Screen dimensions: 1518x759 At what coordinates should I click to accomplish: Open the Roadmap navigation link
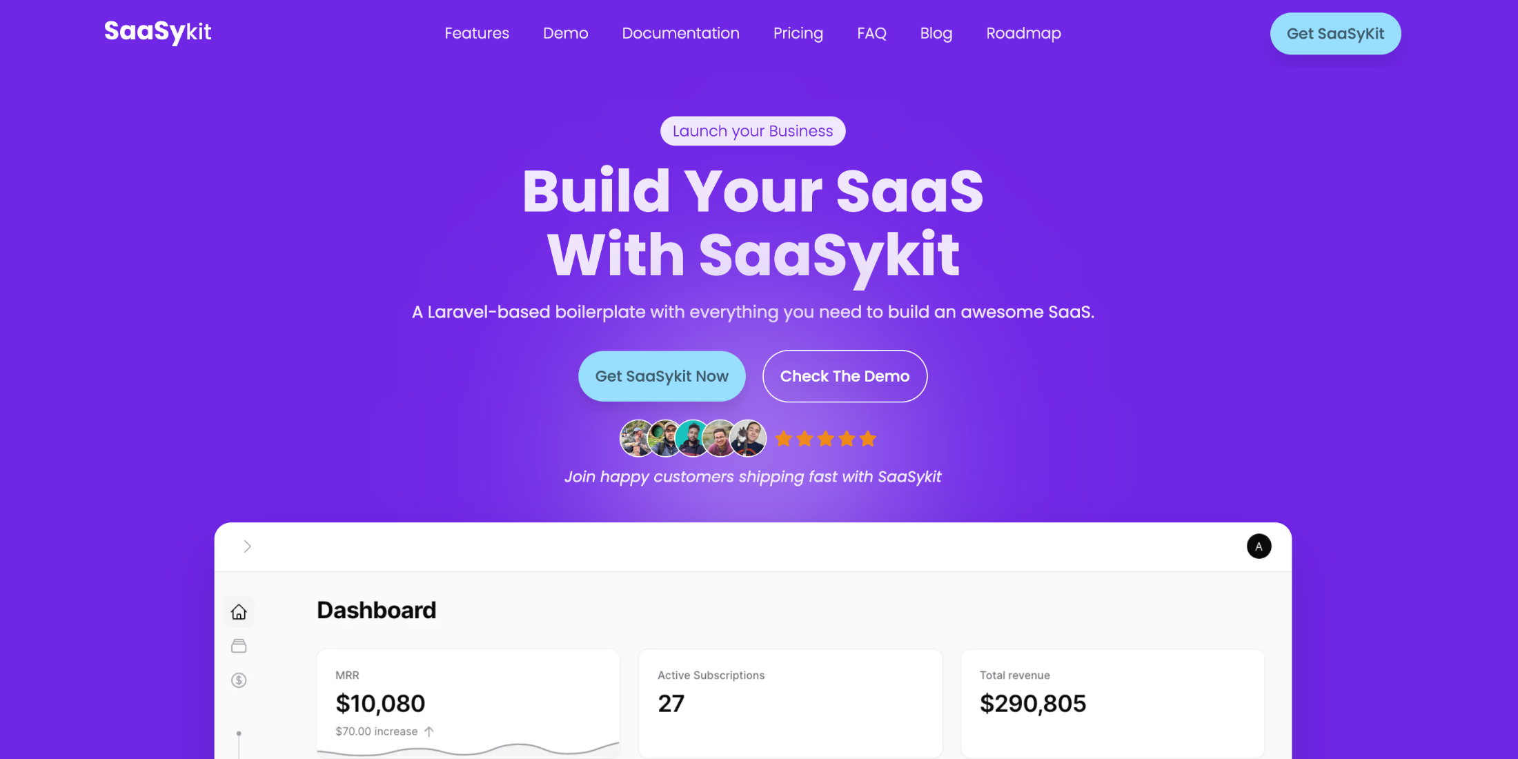point(1023,33)
